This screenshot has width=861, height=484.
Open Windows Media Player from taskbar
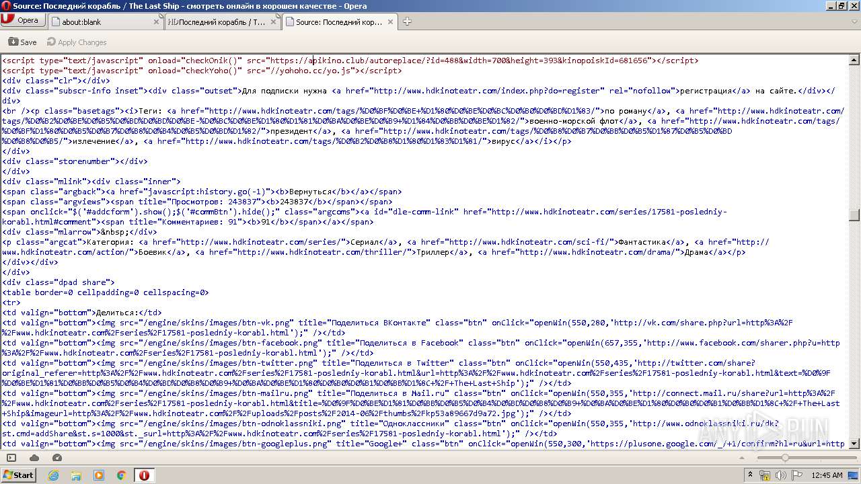point(99,475)
